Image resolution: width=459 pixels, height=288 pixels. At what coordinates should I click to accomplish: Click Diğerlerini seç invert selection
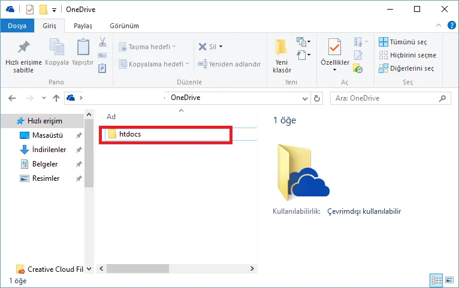tap(406, 68)
